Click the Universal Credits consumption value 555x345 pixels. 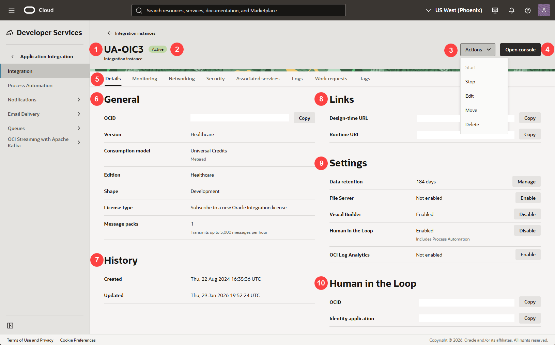point(209,151)
